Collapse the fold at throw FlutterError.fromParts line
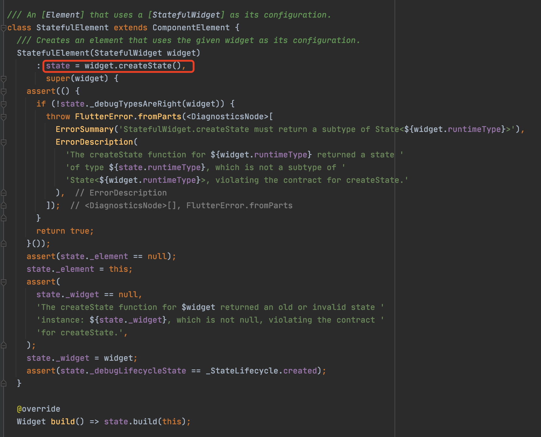Image resolution: width=541 pixels, height=437 pixels. [x=4, y=117]
